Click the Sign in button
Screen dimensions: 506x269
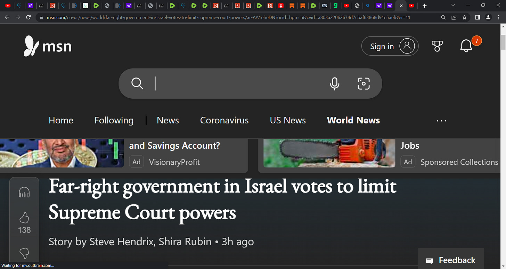(390, 46)
